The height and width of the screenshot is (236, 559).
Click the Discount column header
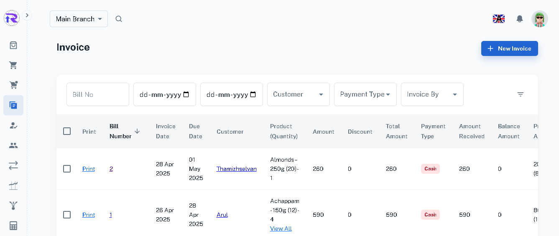[x=360, y=132]
